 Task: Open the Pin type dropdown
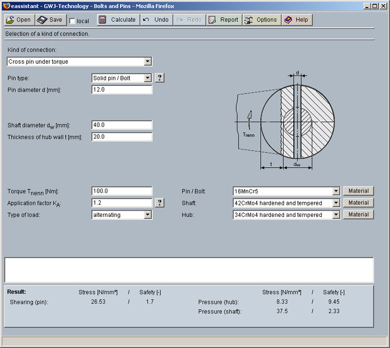(147, 78)
